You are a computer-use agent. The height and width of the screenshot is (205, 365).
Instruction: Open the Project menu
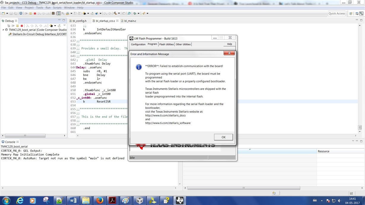(x=29, y=7)
